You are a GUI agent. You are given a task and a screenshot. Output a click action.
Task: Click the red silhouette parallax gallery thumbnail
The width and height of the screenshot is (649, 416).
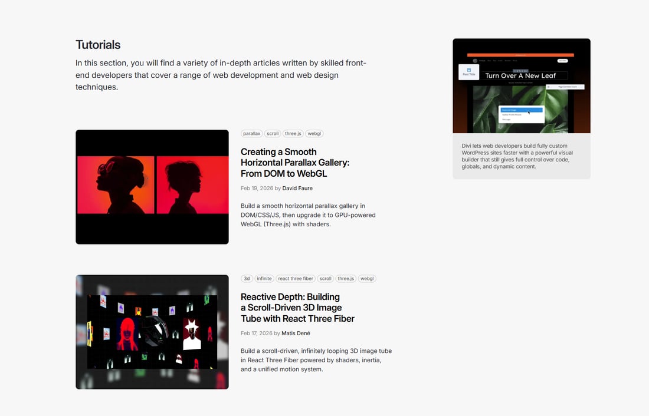(x=152, y=187)
